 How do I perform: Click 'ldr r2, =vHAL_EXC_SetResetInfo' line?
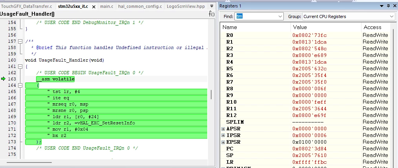point(91,123)
